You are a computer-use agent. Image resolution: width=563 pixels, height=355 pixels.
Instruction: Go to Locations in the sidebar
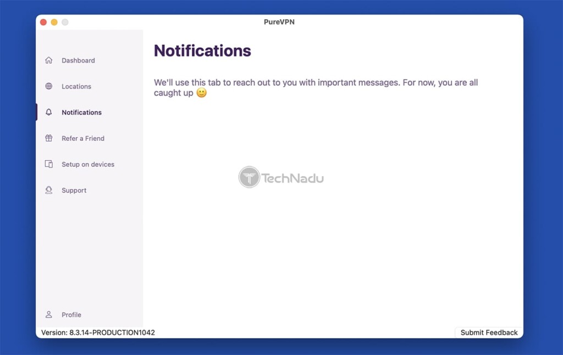pyautogui.click(x=76, y=86)
